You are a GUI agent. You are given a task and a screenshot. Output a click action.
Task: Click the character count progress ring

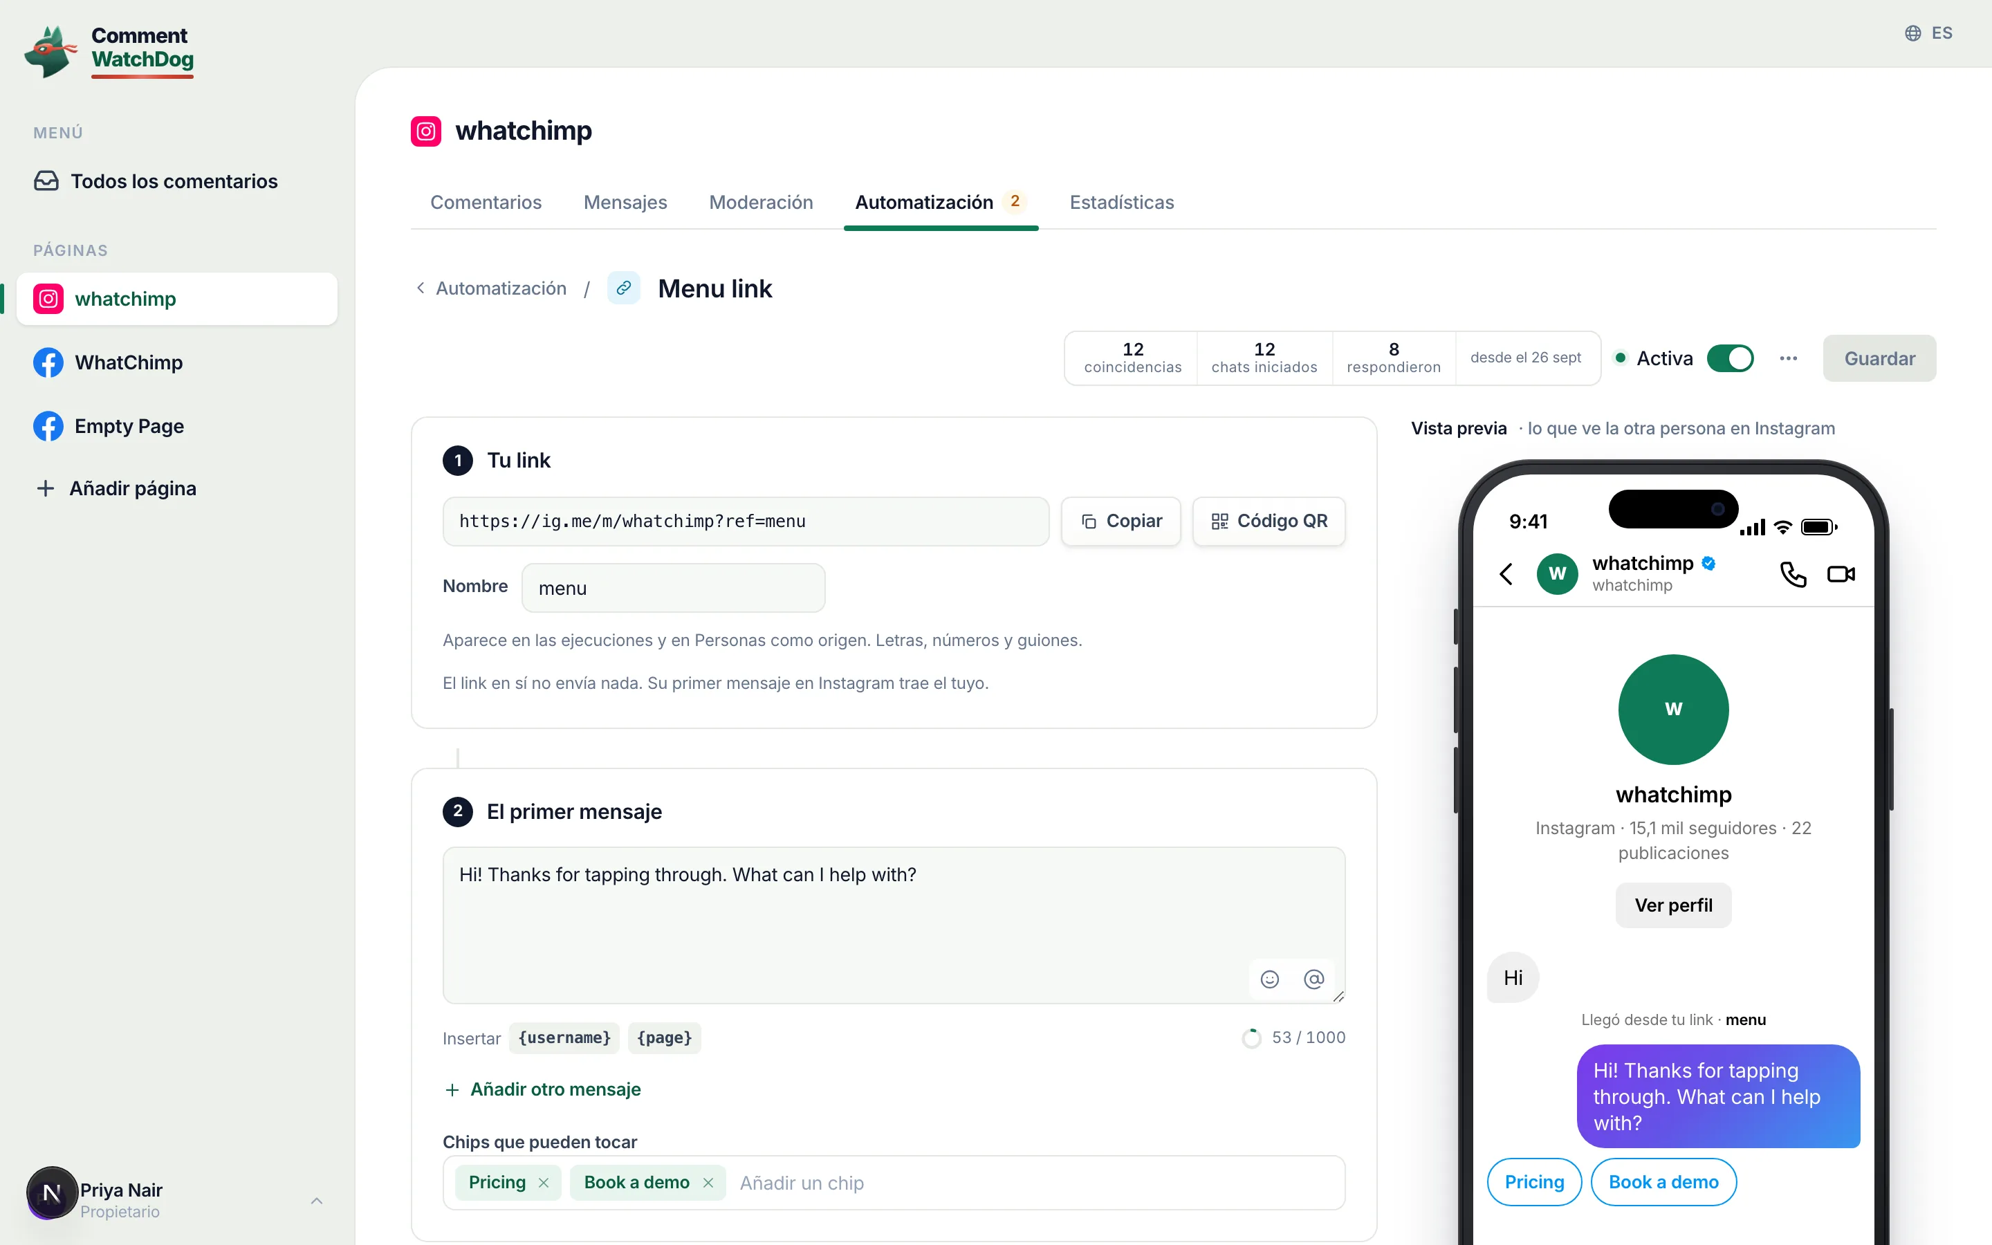point(1251,1038)
